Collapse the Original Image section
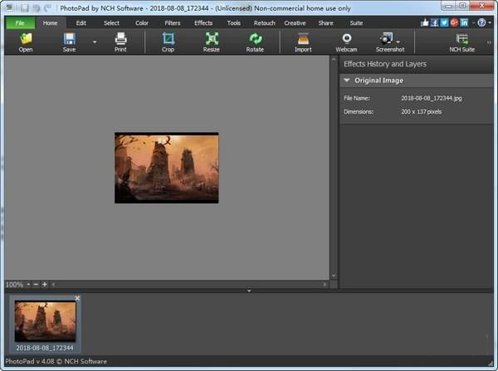Image resolution: width=498 pixels, height=371 pixels. coord(346,81)
